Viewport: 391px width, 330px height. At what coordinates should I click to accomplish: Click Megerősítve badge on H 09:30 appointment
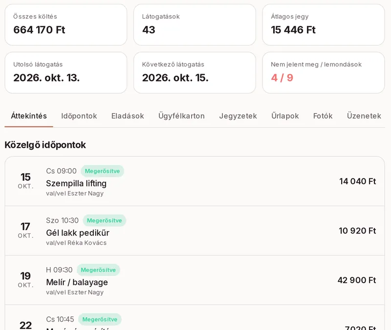tap(98, 270)
